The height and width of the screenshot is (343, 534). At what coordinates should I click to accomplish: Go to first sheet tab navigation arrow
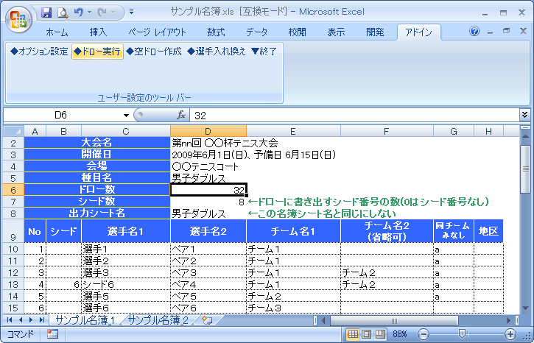[10, 320]
